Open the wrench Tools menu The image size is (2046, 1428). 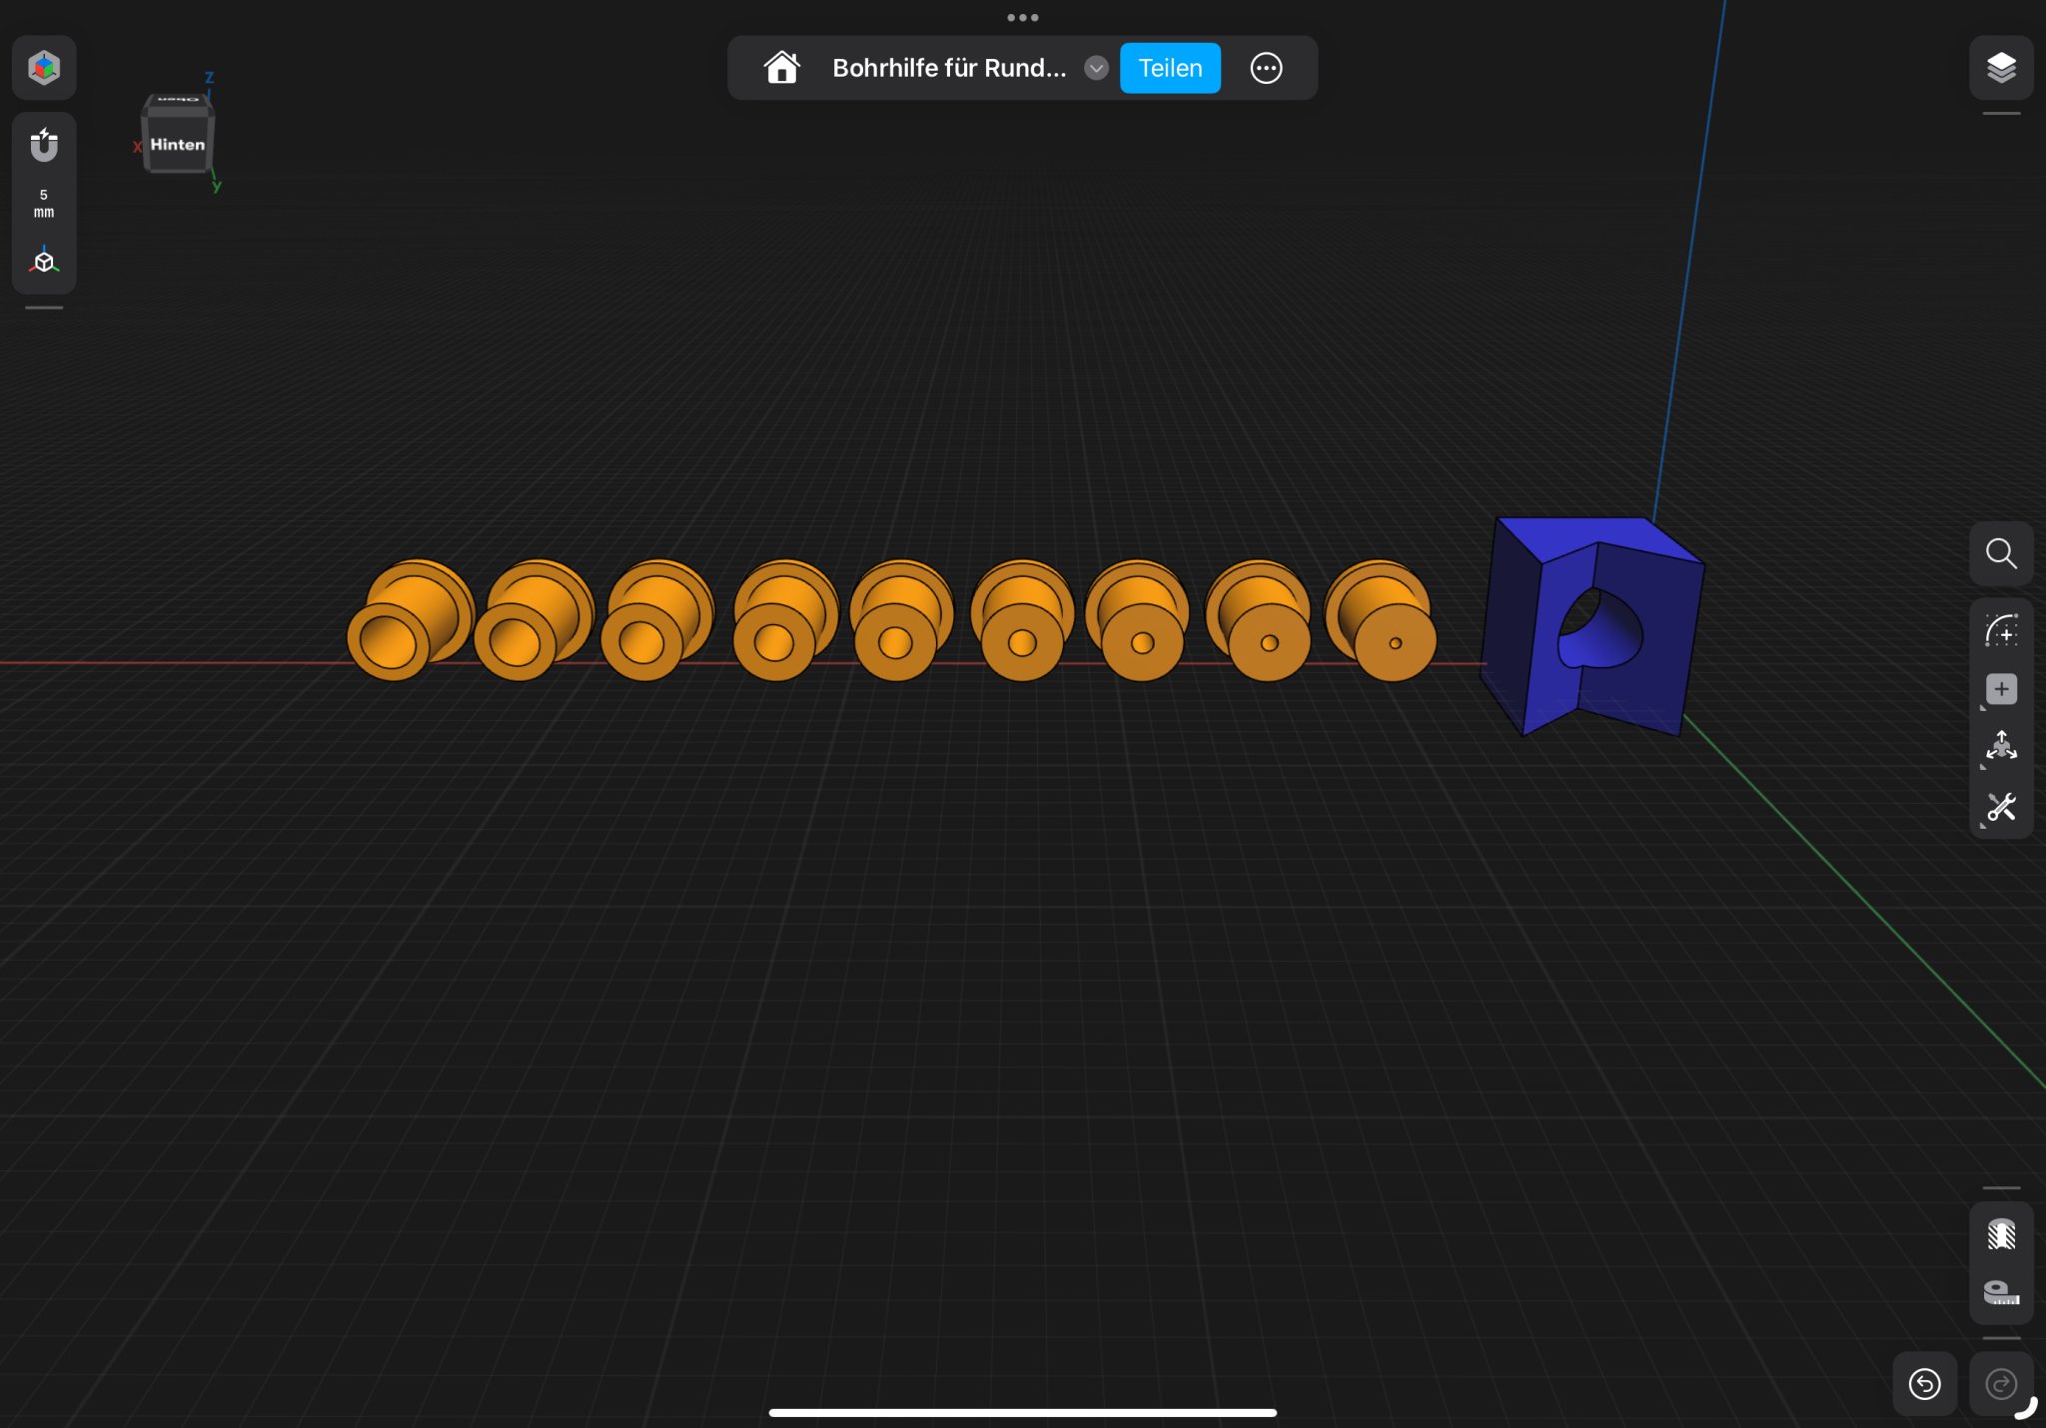point(2000,807)
